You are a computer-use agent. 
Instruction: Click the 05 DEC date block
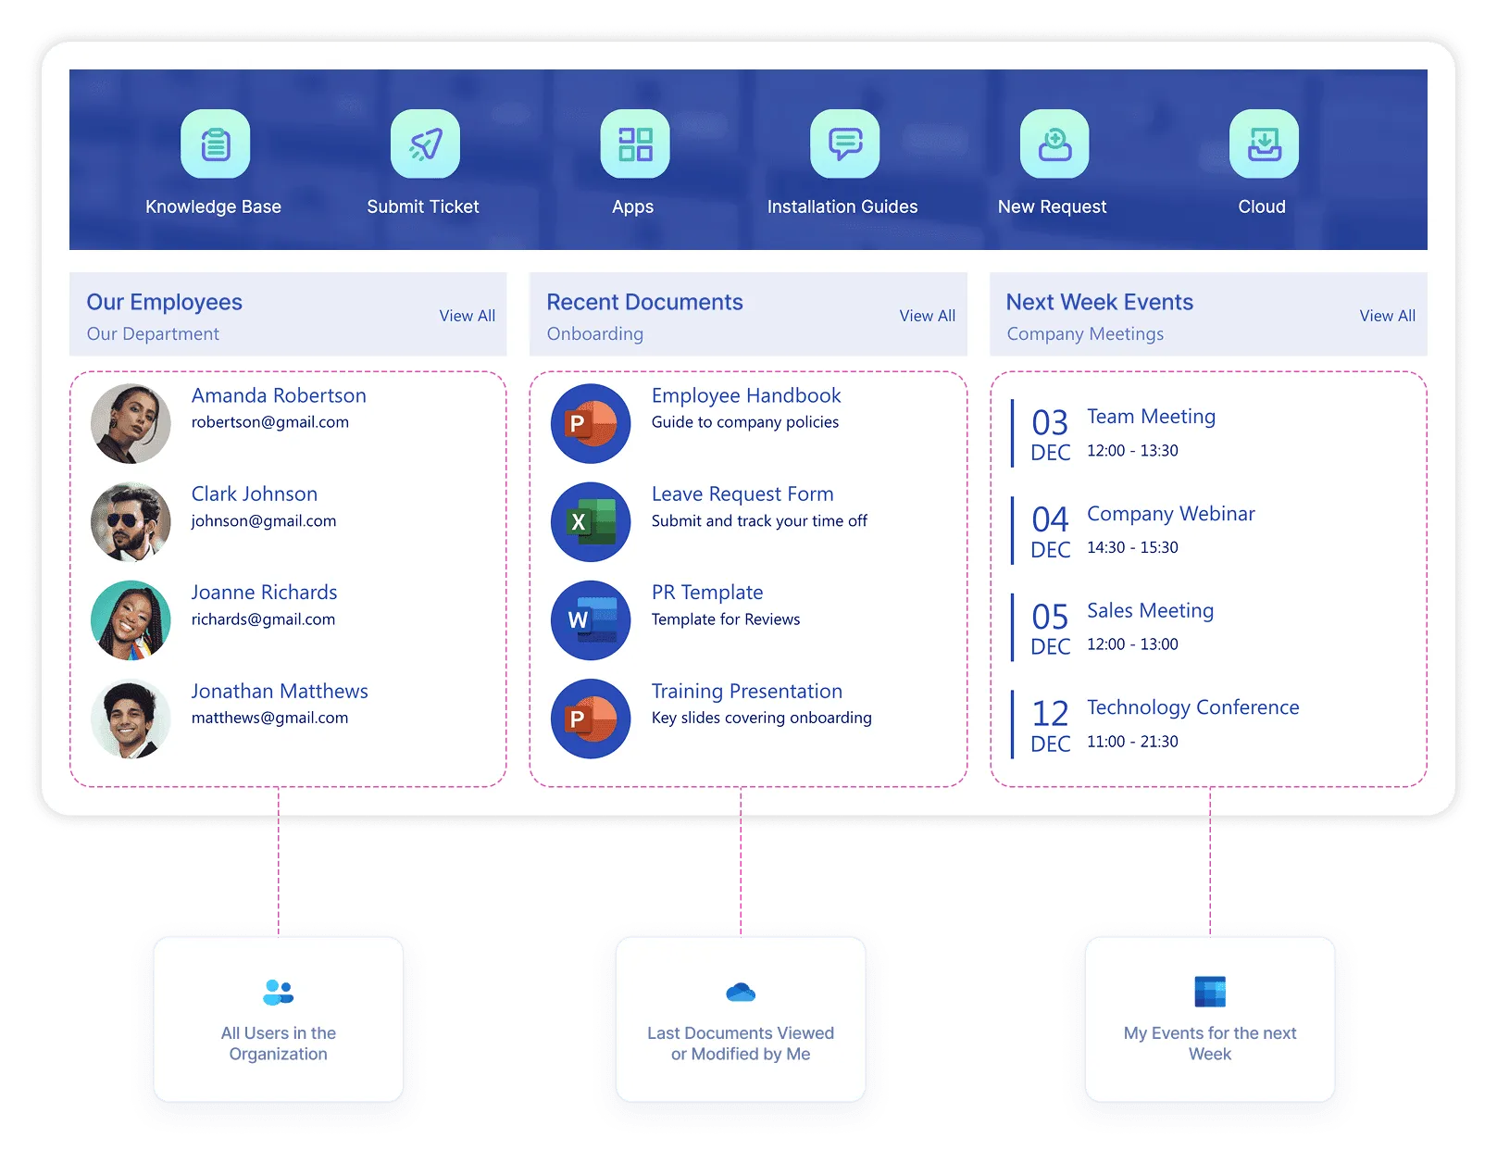pyautogui.click(x=1051, y=629)
